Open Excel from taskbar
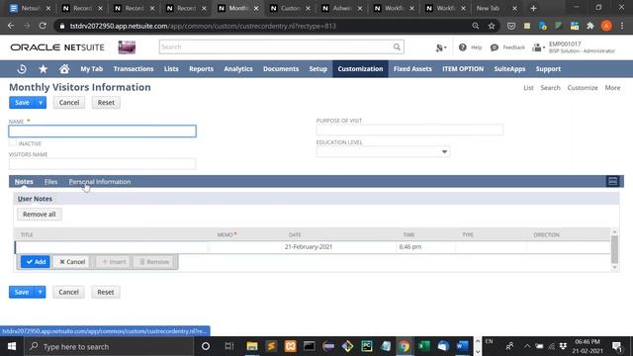This screenshot has width=633, height=356. [x=424, y=346]
